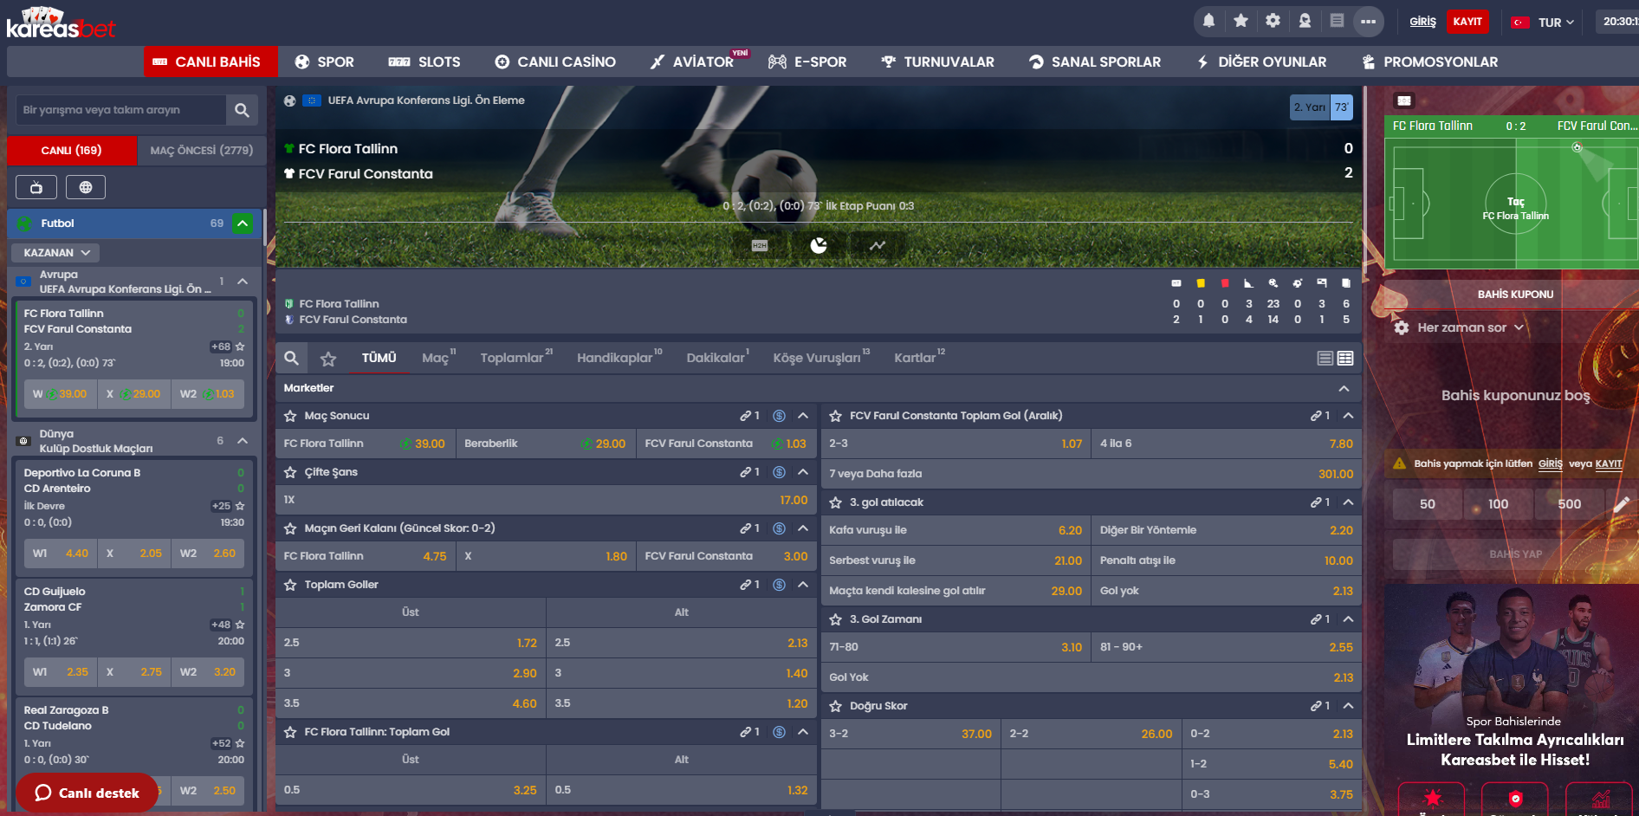1639x816 pixels.
Task: Collapse Dünya Kulüp Dostluk Maçları group
Action: (x=243, y=441)
